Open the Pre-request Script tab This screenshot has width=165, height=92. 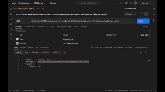click(x=64, y=27)
